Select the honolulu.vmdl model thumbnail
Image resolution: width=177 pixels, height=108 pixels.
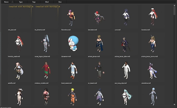pos(153,17)
